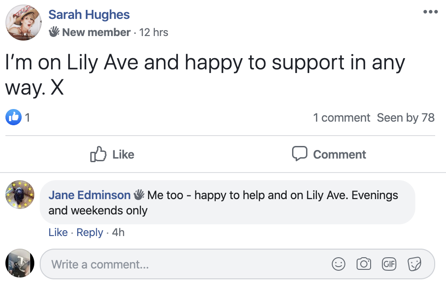Attach a photo using the camera icon

(363, 264)
